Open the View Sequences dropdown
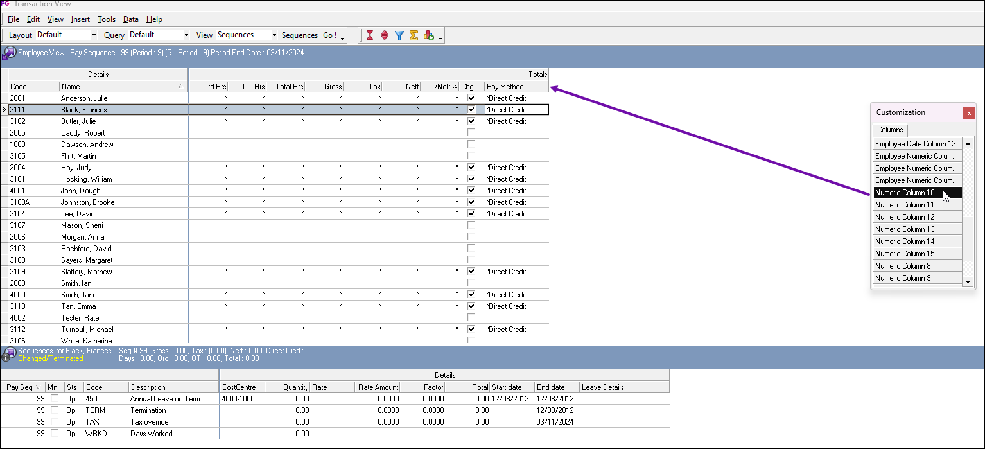 tap(275, 35)
